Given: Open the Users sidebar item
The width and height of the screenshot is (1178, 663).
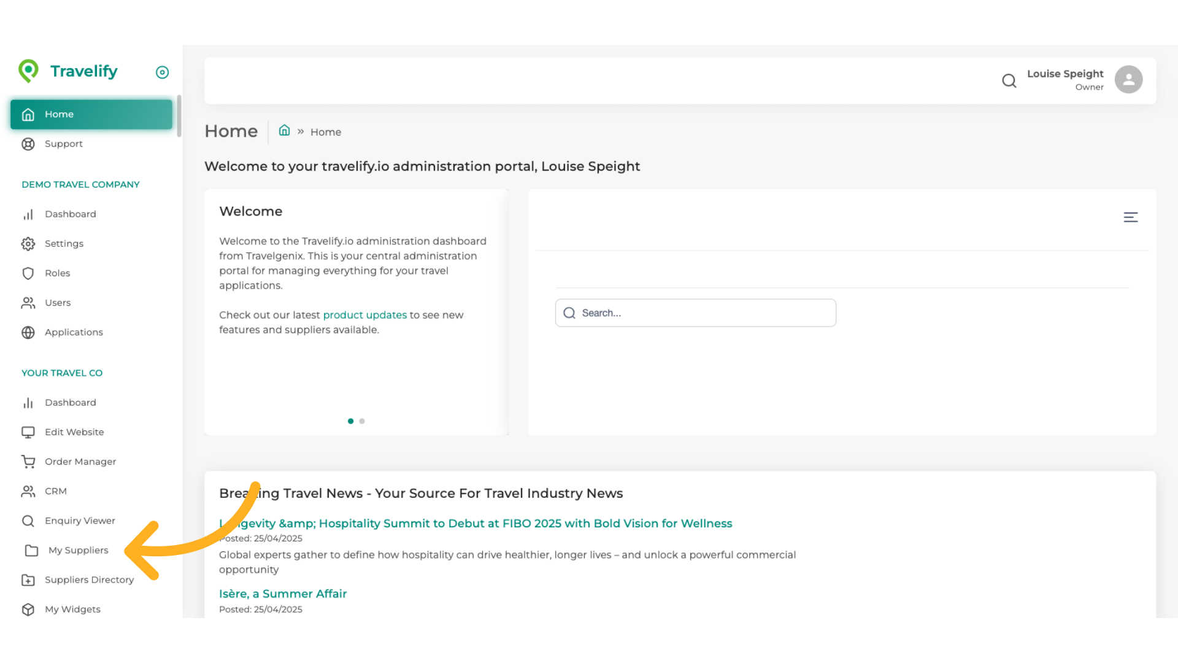Looking at the screenshot, I should (58, 303).
